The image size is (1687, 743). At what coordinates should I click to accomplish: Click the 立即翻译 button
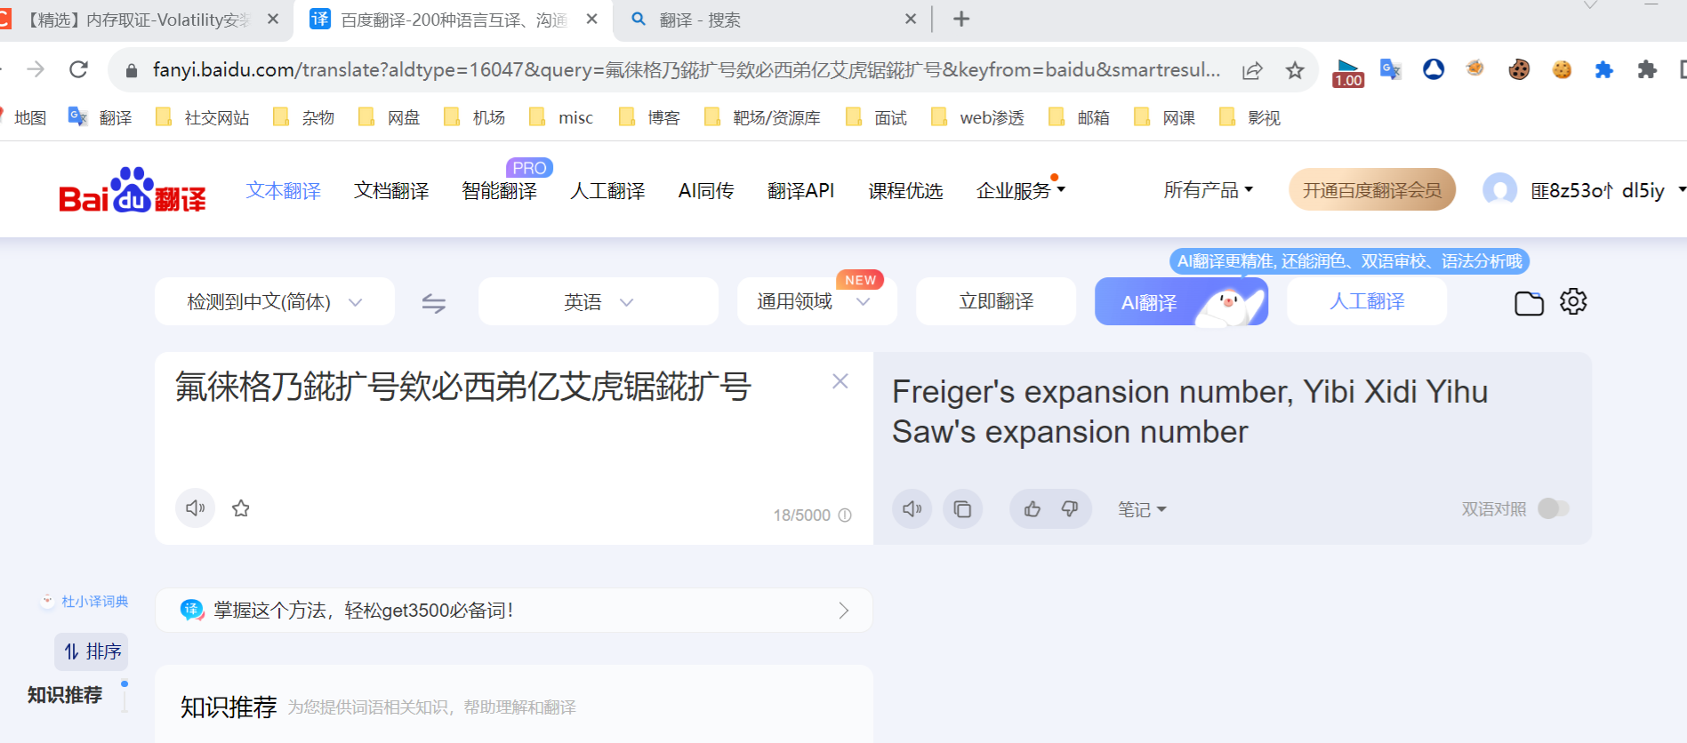pos(996,301)
